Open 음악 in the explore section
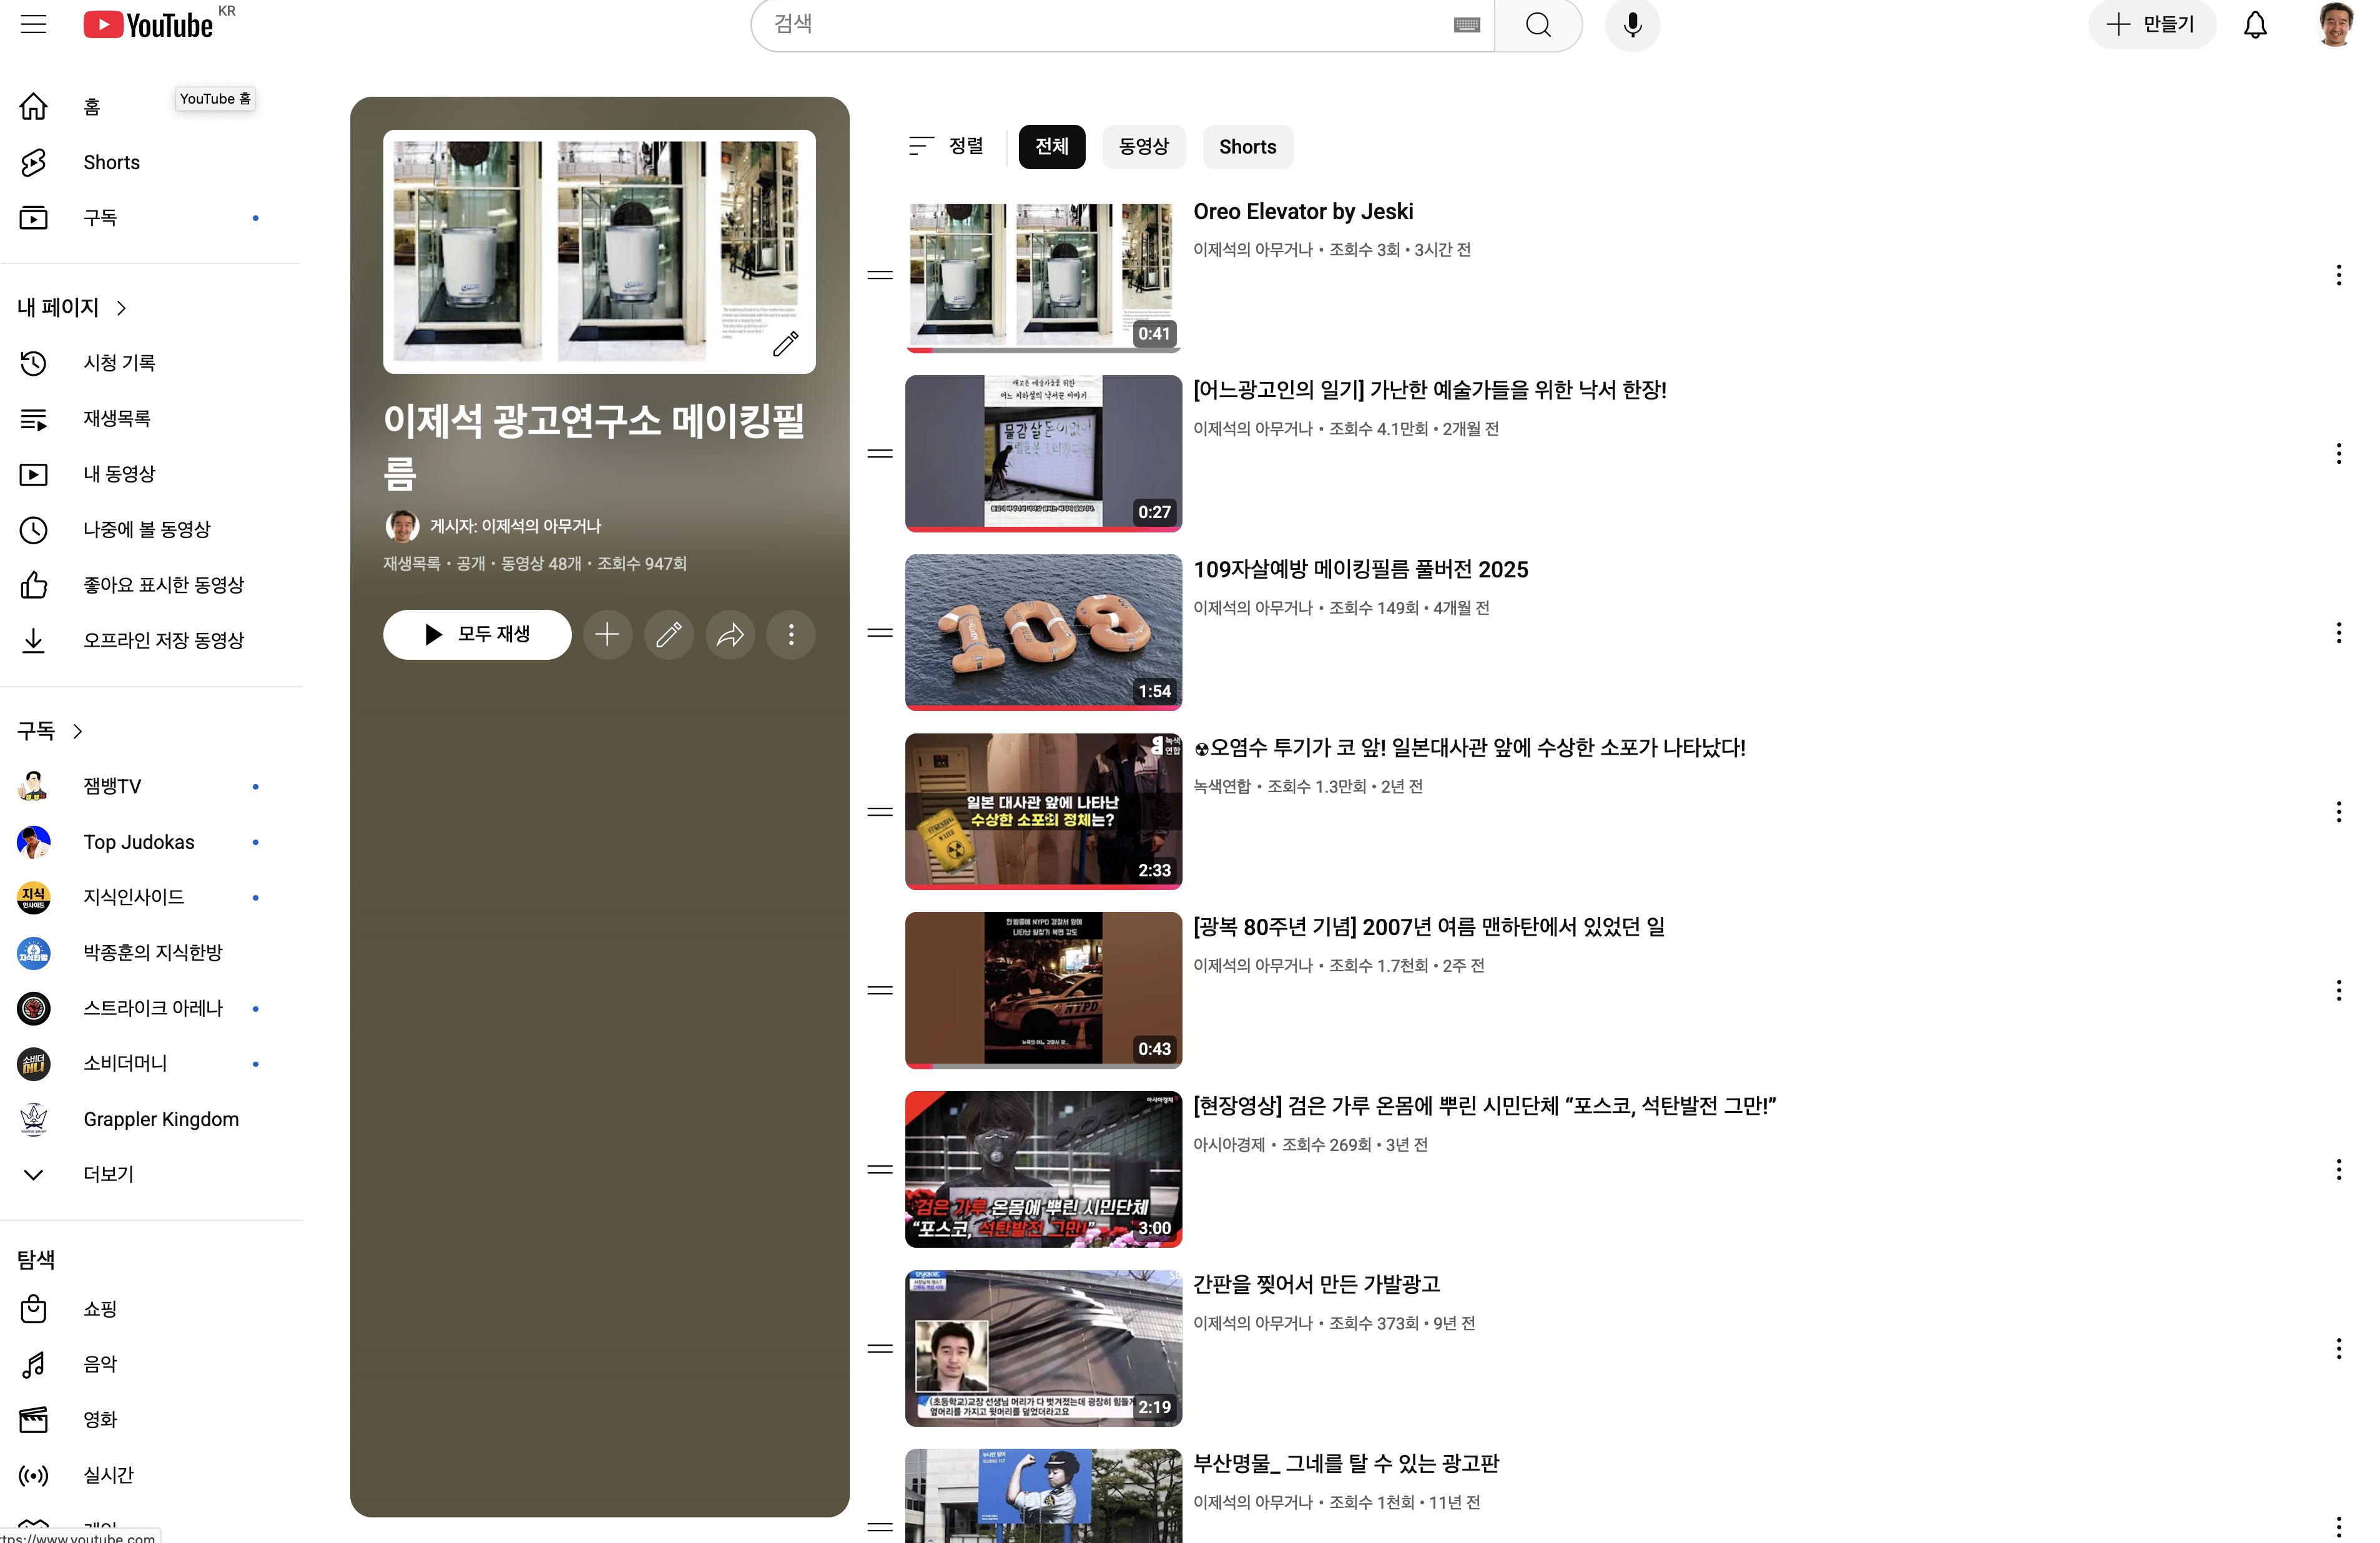2380x1543 pixels. coord(150,1364)
